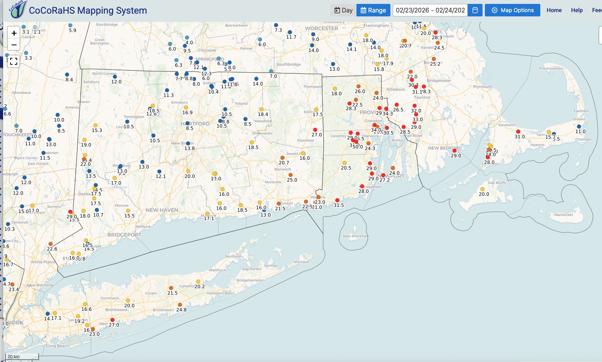Screen dimensions: 602x362
Task: Select the orange 25.0 marker near Montville
Action: pos(290,175)
